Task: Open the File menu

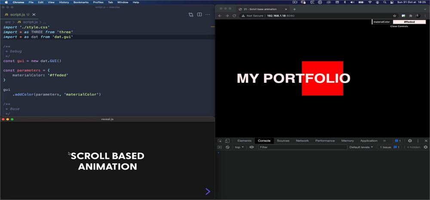Action: (x=31, y=2)
